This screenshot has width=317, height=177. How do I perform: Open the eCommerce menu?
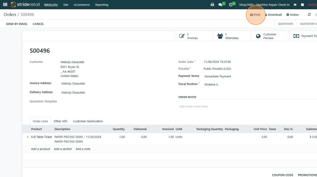pyautogui.click(x=82, y=5)
